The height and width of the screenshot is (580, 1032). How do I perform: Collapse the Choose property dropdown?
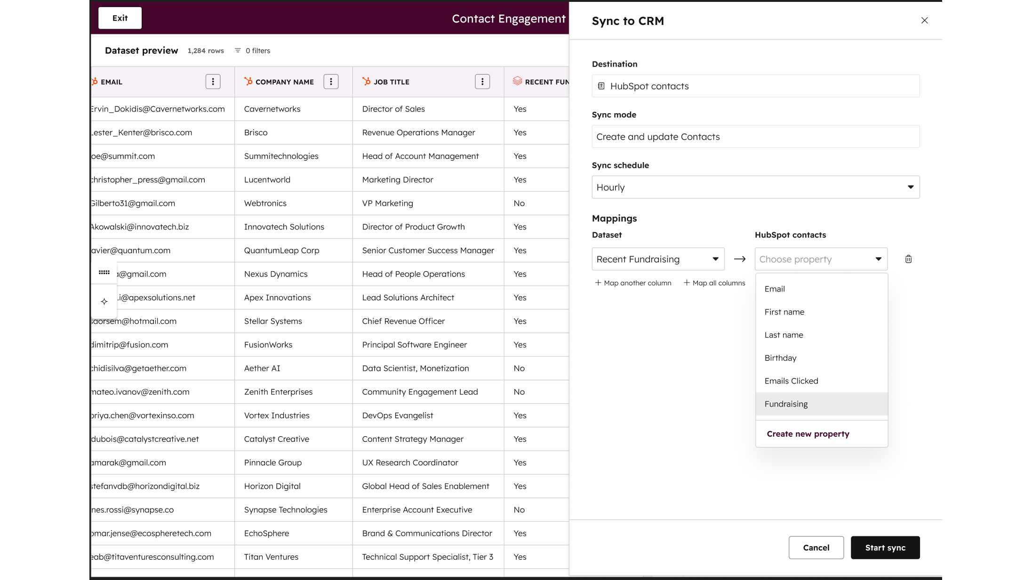821,259
